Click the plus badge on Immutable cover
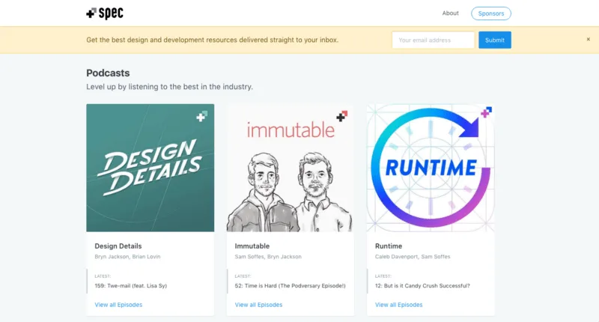The width and height of the screenshot is (599, 322). click(x=342, y=116)
